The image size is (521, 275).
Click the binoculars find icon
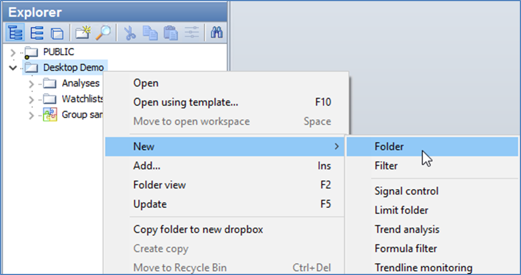coord(217,33)
